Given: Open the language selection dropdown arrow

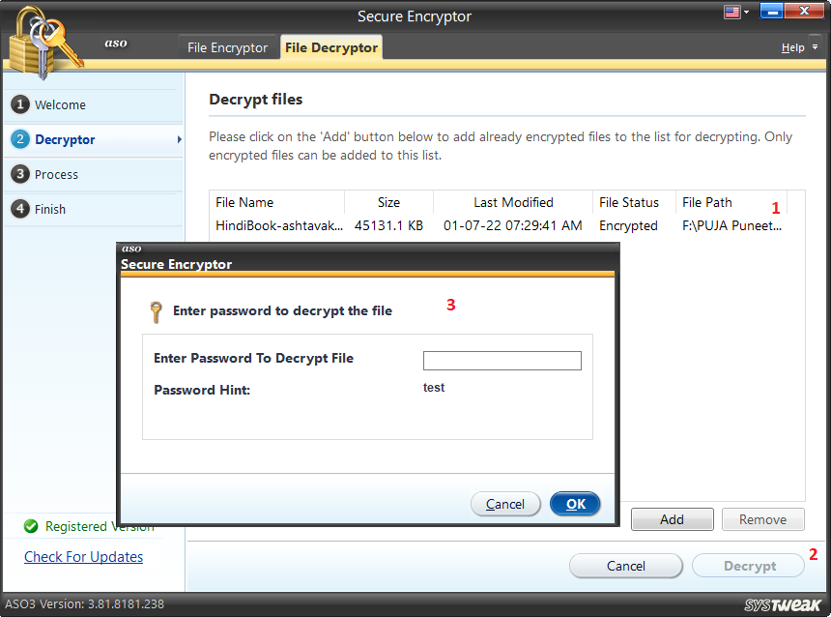Looking at the screenshot, I should [747, 11].
